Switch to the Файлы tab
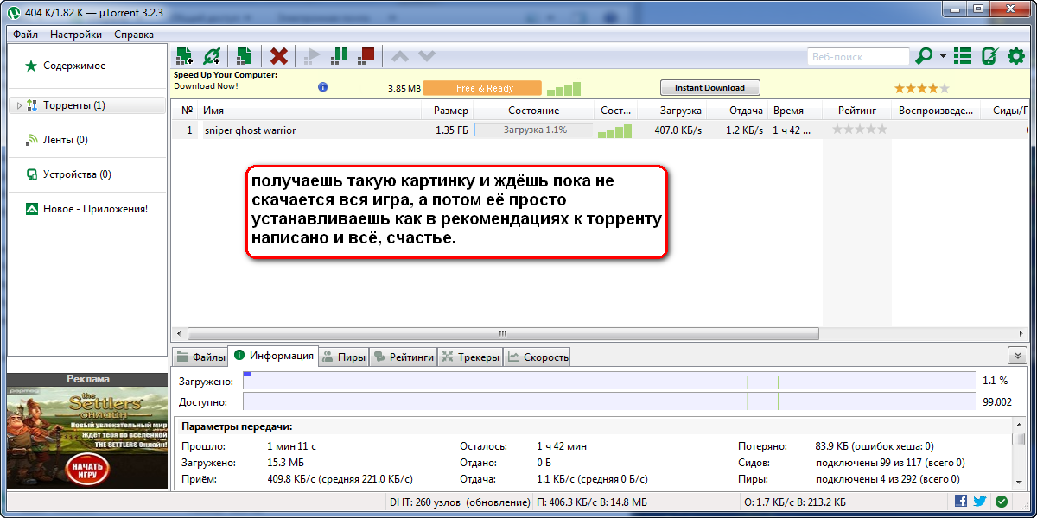The height and width of the screenshot is (518, 1037). pos(200,357)
